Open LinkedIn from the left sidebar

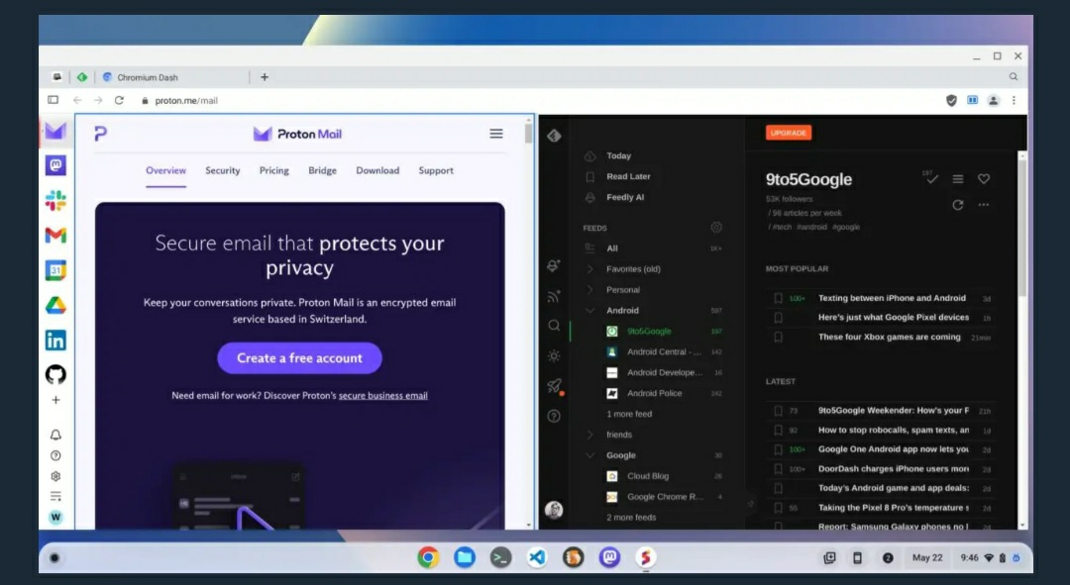[55, 340]
